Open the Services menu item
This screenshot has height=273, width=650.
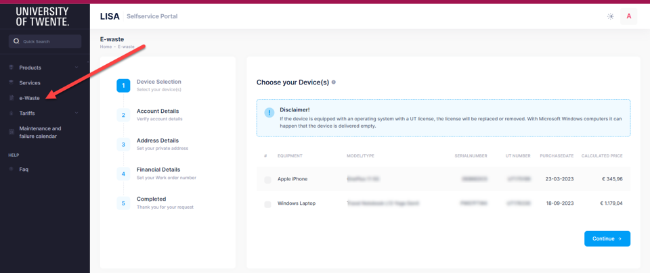pos(30,82)
